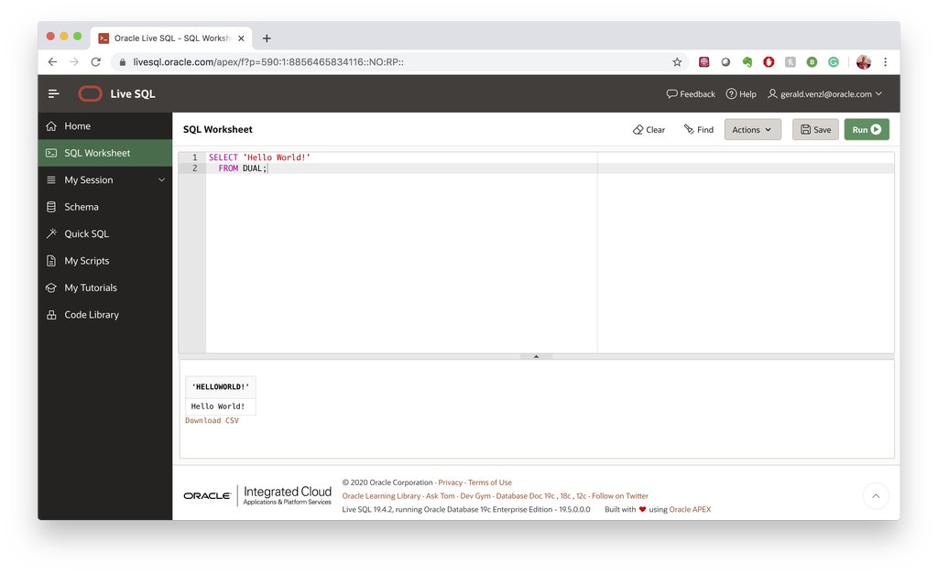Open the Feedback link
The height and width of the screenshot is (574, 938).
coord(691,94)
